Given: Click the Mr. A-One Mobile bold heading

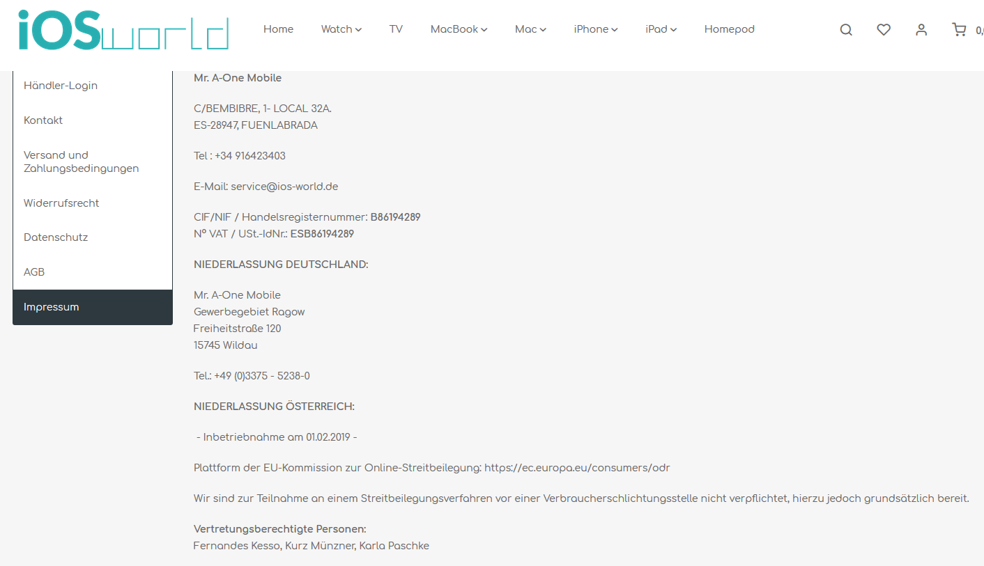Looking at the screenshot, I should 238,78.
